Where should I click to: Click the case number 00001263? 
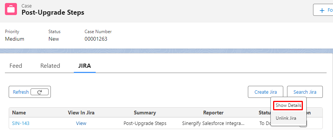96,39
